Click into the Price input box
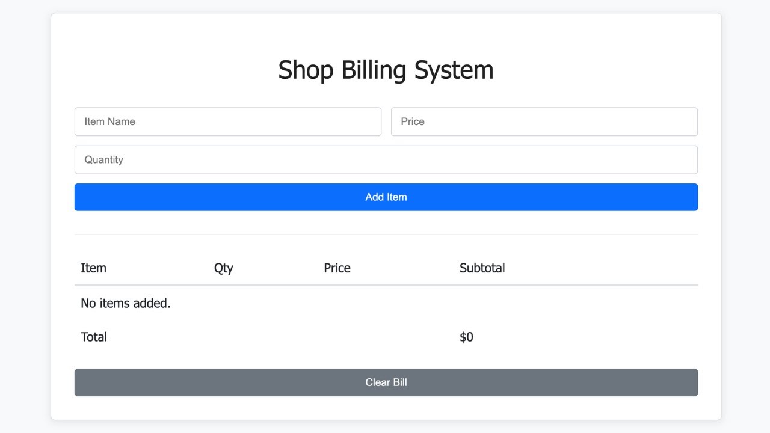Viewport: 770px width, 433px height. pos(544,121)
